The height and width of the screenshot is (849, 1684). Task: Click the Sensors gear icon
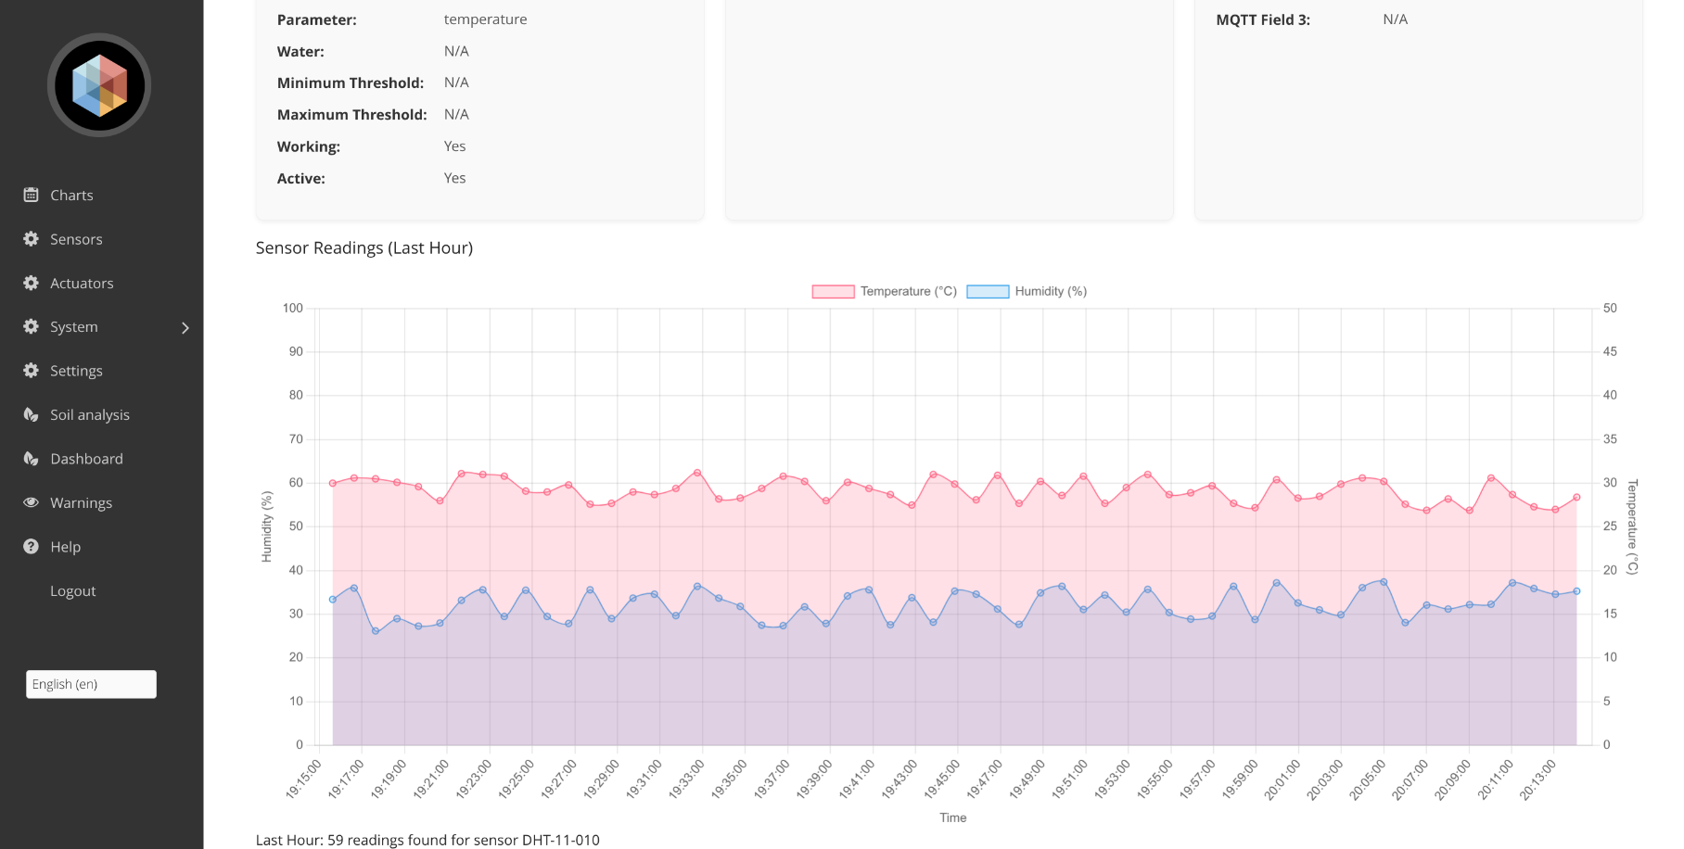tap(31, 239)
